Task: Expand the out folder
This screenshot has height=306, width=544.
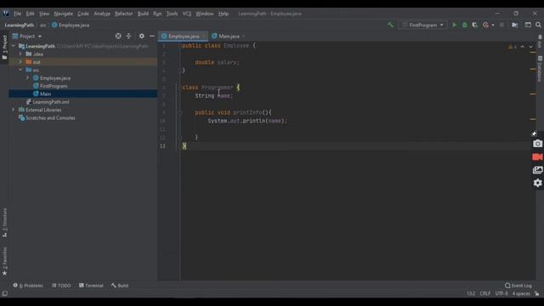Action: 20,62
